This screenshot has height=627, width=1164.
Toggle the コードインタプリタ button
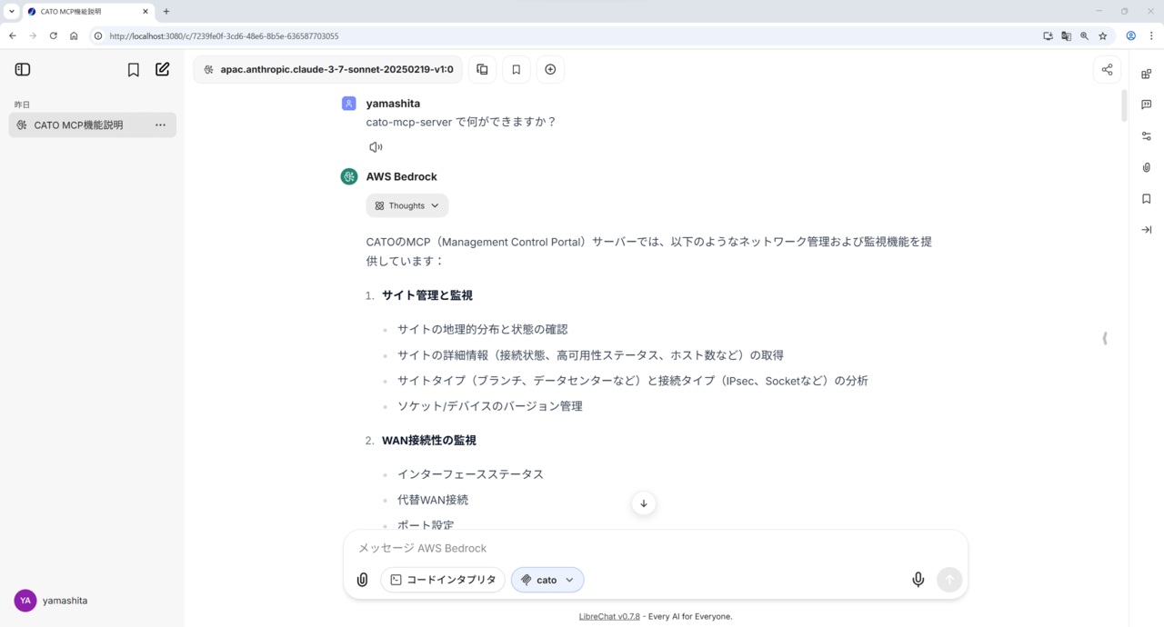pyautogui.click(x=443, y=580)
